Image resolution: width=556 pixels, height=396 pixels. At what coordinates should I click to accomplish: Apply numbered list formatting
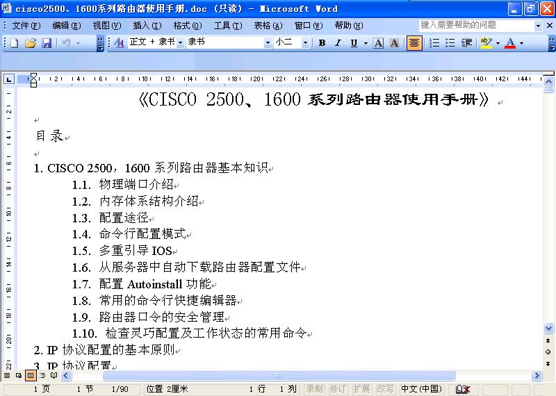434,43
